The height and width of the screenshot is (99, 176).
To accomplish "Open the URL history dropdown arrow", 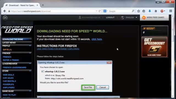I will [x=97, y=11].
